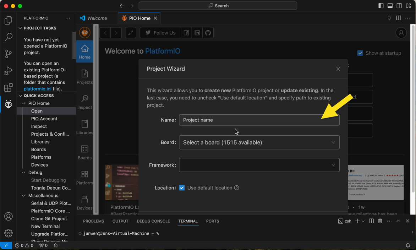This screenshot has width=416, height=250.
Task: Open notifications bell in status bar
Action: pos(408,245)
